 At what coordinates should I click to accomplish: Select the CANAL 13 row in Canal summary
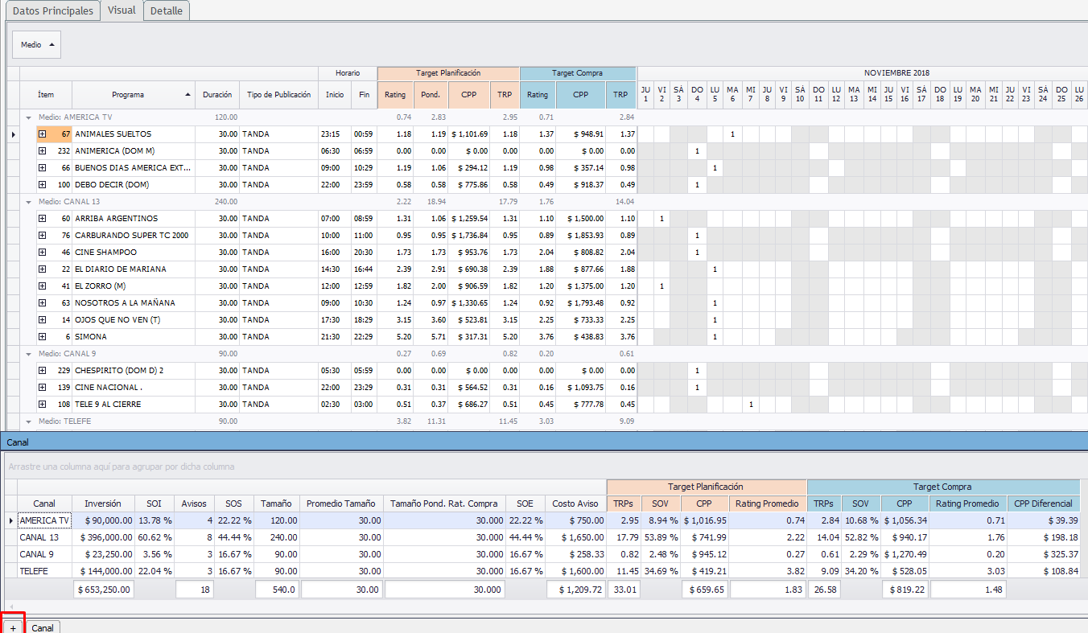click(x=39, y=537)
